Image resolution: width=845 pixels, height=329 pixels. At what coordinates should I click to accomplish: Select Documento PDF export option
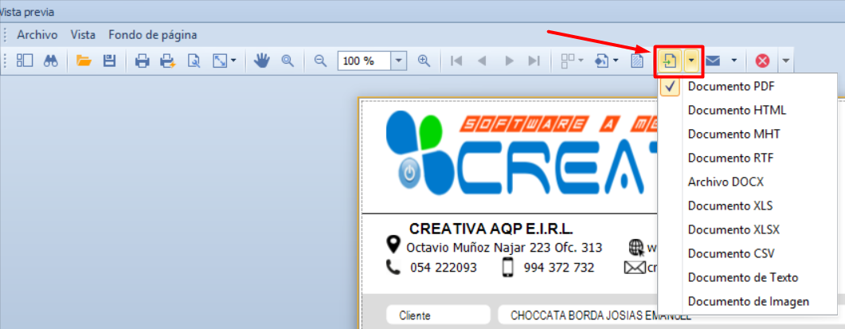[748, 86]
